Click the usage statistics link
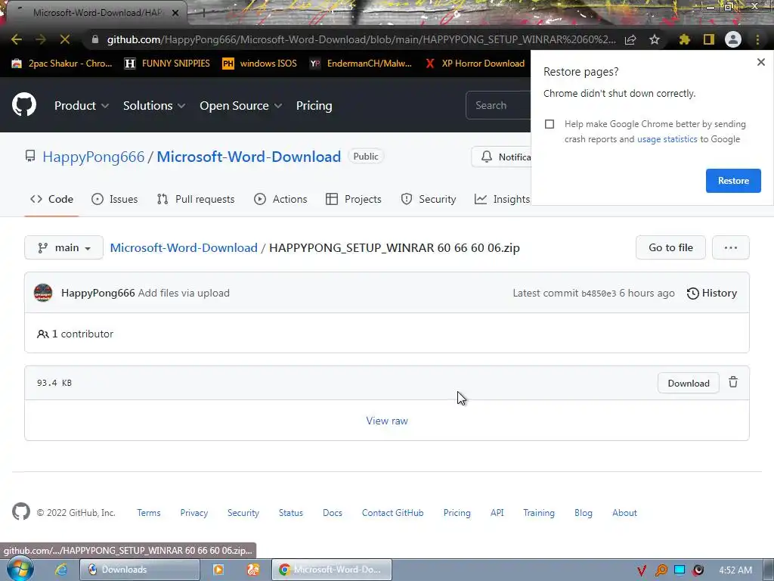The height and width of the screenshot is (581, 774). tap(667, 139)
